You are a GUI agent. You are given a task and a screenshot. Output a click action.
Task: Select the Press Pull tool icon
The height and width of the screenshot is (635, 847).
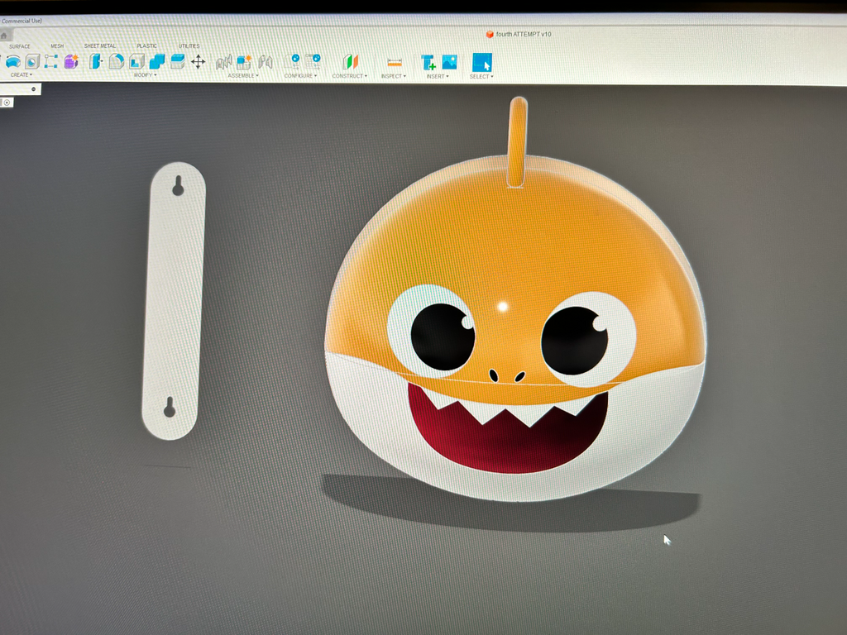pyautogui.click(x=96, y=61)
